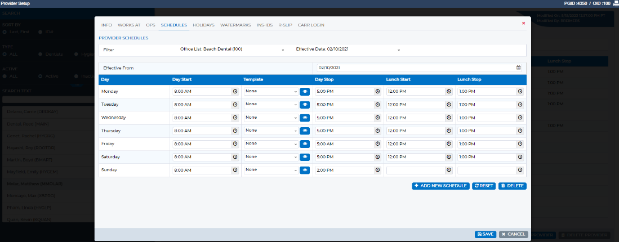The width and height of the screenshot is (619, 242).
Task: Click the Effective From date field
Action: click(419, 68)
